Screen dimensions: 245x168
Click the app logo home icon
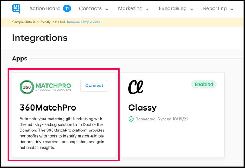pyautogui.click(x=16, y=8)
